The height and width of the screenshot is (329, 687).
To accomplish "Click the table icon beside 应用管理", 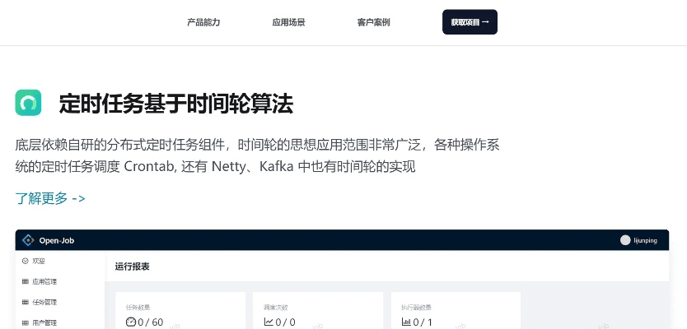I will pos(25,282).
